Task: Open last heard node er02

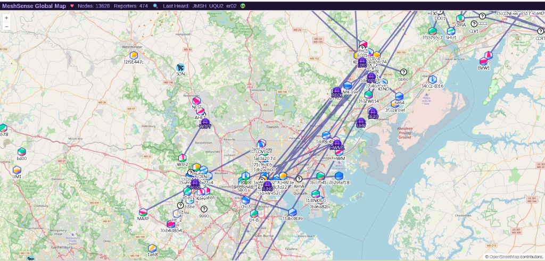Action: pos(232,6)
